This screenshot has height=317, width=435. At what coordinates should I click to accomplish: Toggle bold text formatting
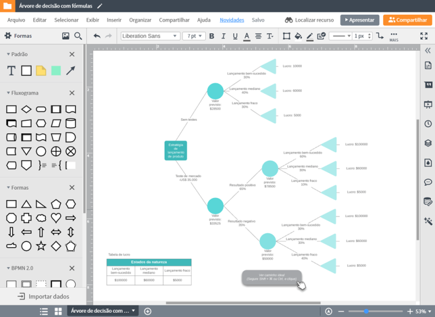(211, 36)
